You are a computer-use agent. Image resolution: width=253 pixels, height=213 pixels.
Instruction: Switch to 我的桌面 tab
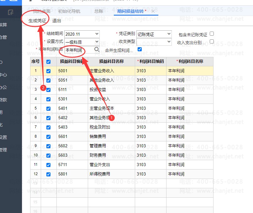click(42, 11)
